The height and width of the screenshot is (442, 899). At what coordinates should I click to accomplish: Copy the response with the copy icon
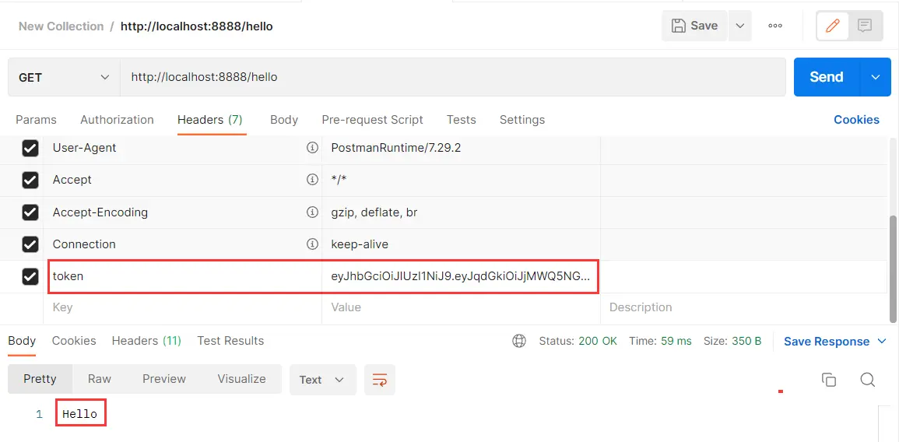click(x=828, y=380)
